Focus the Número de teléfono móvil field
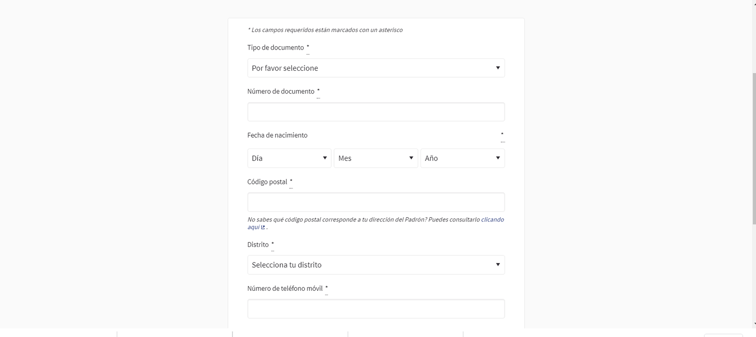756x337 pixels. pyautogui.click(x=376, y=309)
